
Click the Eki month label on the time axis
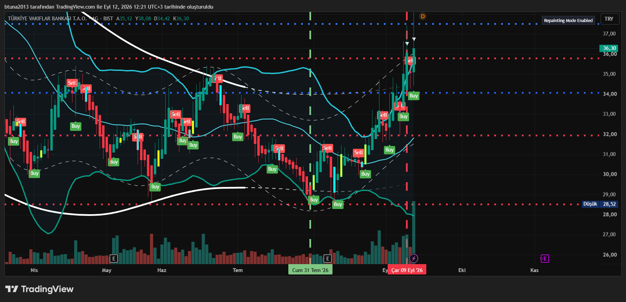[462, 270]
